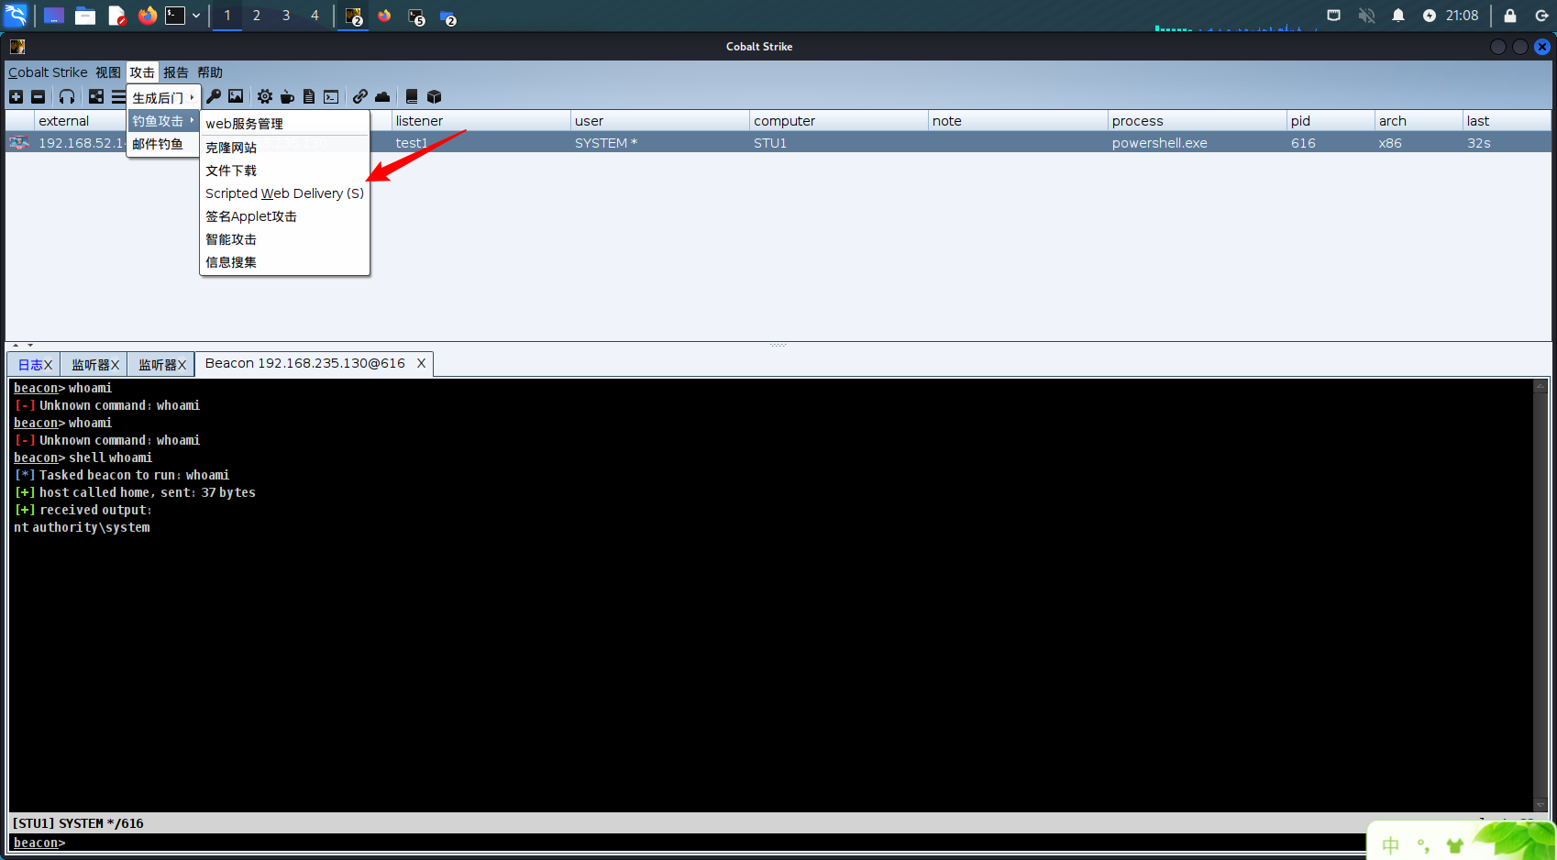Screen dimensions: 1557x860
Task: Open the 帮助 menu
Action: coord(210,72)
